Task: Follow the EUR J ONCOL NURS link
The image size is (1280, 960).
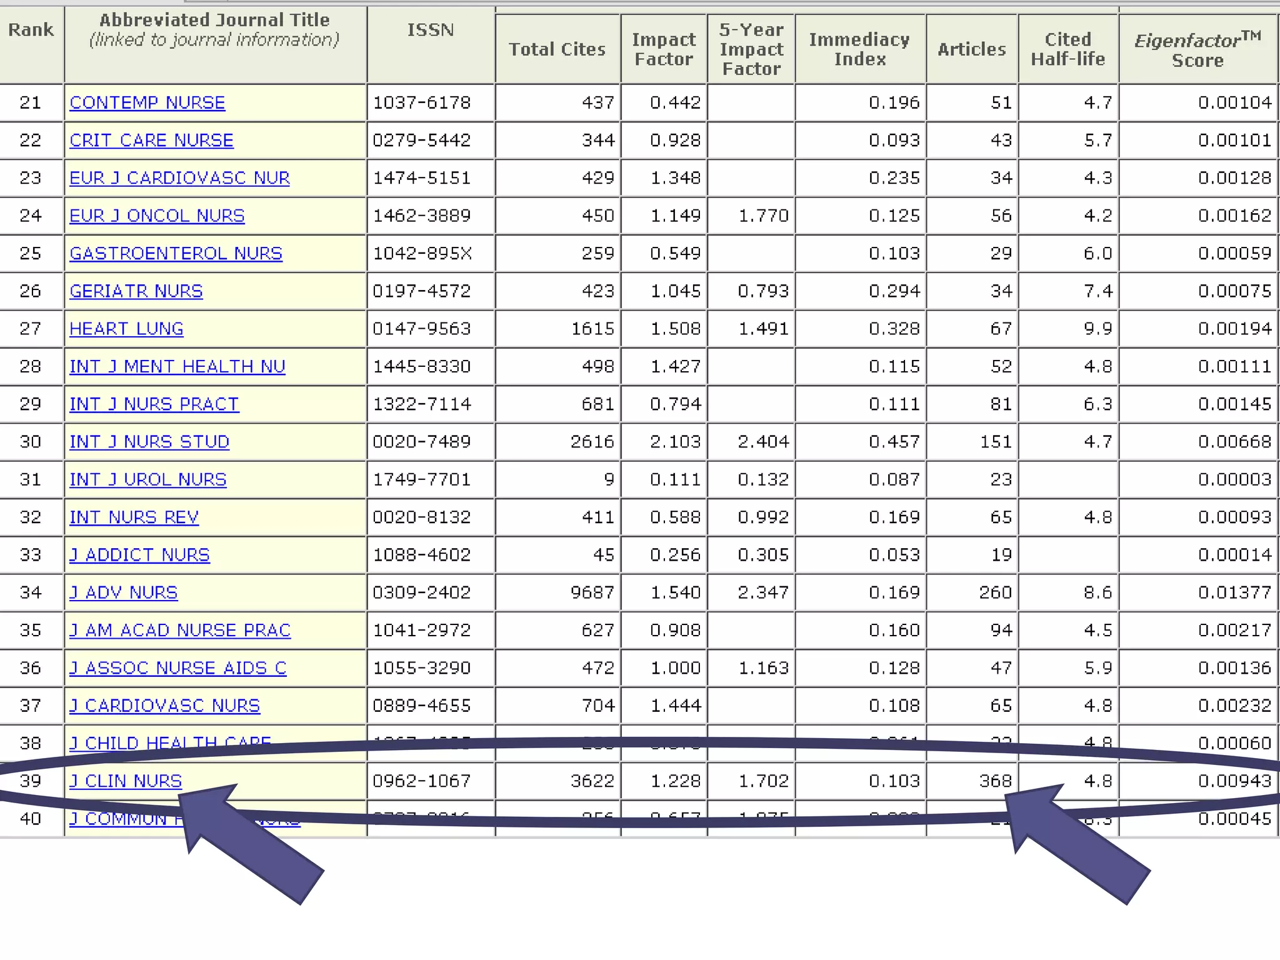Action: 157,216
